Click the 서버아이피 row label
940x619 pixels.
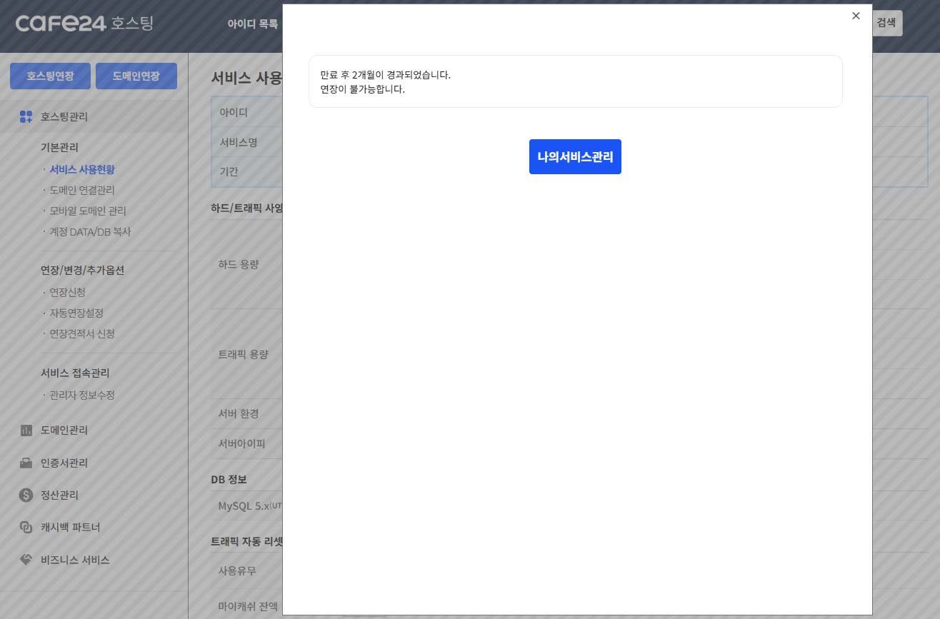(x=241, y=443)
